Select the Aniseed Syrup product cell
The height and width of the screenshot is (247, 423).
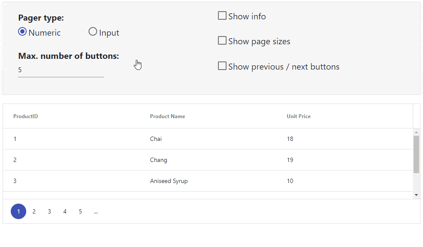208,181
